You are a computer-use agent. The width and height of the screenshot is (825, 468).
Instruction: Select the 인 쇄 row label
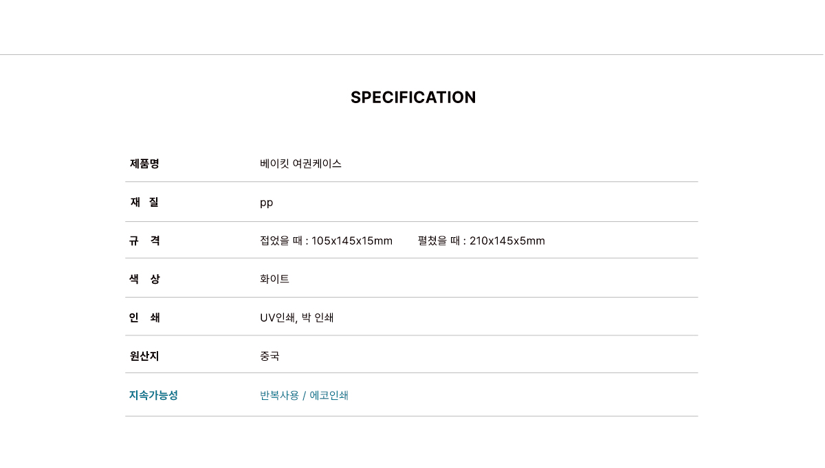(x=144, y=317)
